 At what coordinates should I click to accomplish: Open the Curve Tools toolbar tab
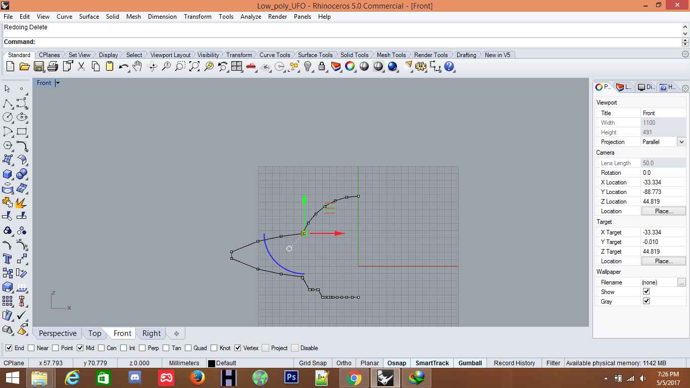[x=275, y=55]
